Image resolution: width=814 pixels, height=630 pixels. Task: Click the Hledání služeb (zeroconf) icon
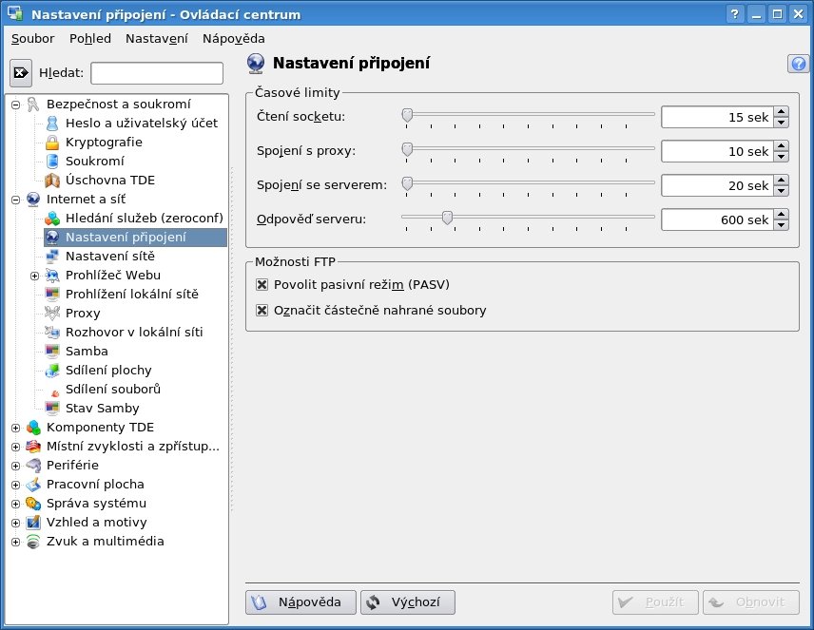52,219
